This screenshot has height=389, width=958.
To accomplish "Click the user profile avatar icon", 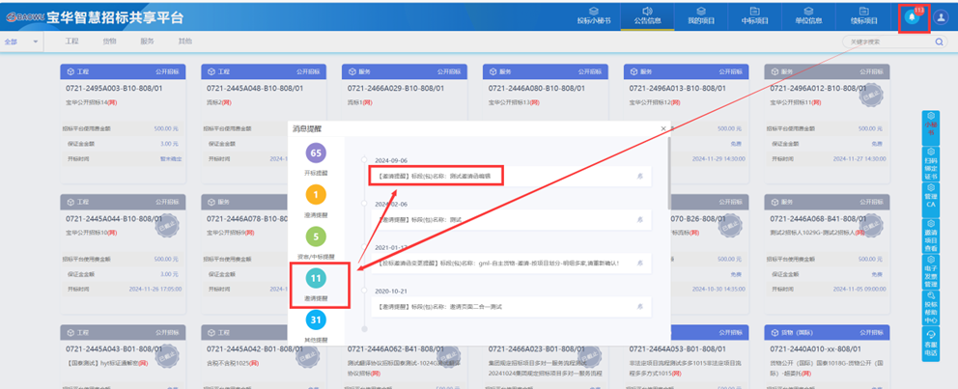I will (940, 17).
